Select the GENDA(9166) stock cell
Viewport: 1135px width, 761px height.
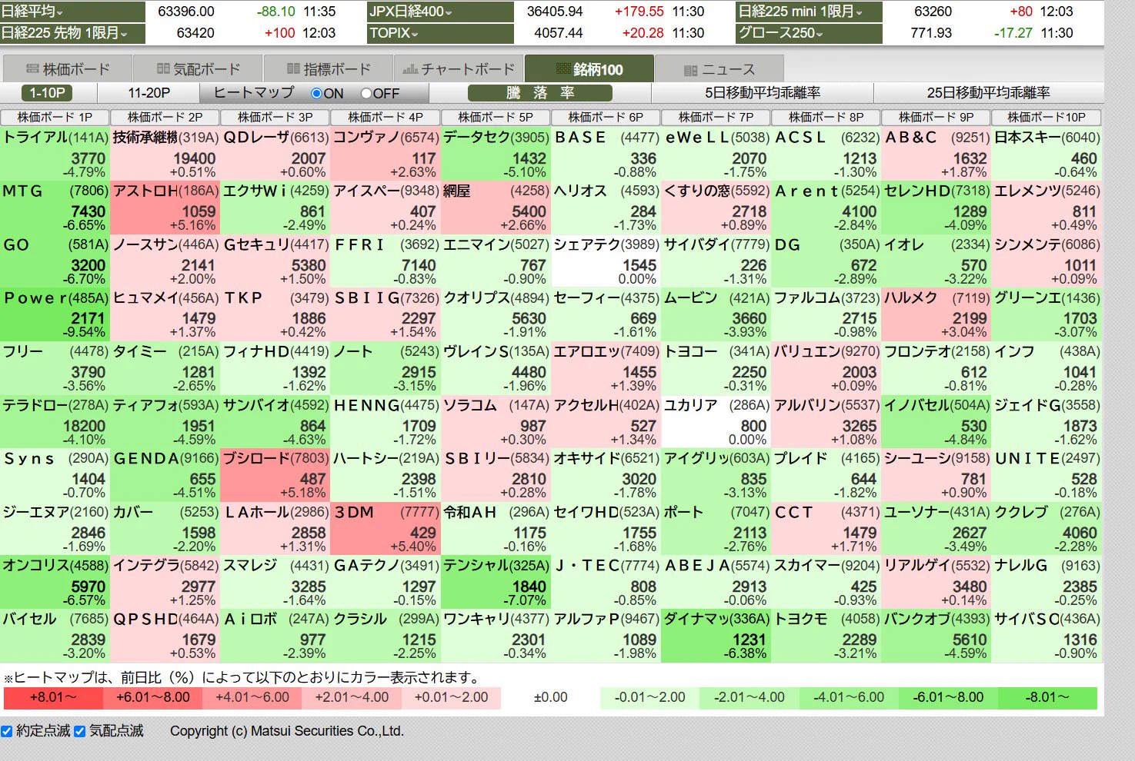click(165, 475)
